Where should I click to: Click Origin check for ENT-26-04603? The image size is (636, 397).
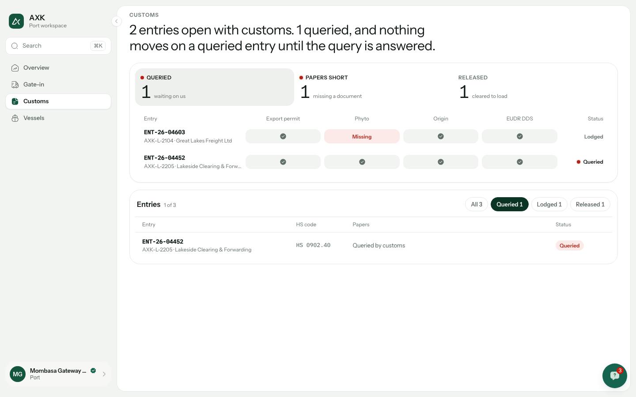coord(441,136)
